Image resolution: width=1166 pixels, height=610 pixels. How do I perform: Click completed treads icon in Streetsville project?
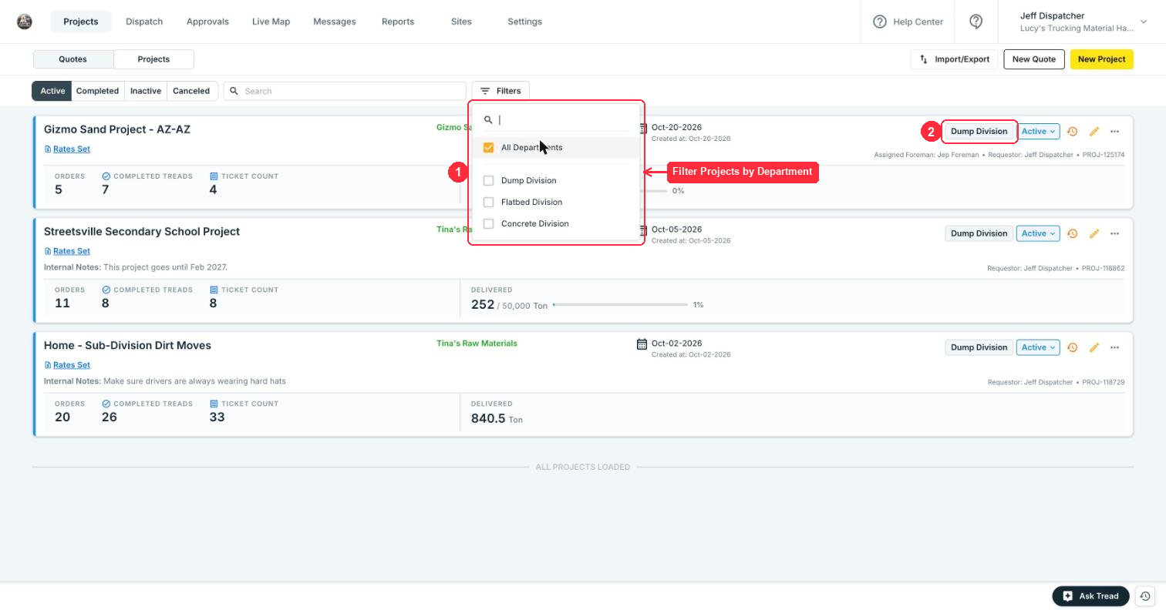tap(106, 290)
